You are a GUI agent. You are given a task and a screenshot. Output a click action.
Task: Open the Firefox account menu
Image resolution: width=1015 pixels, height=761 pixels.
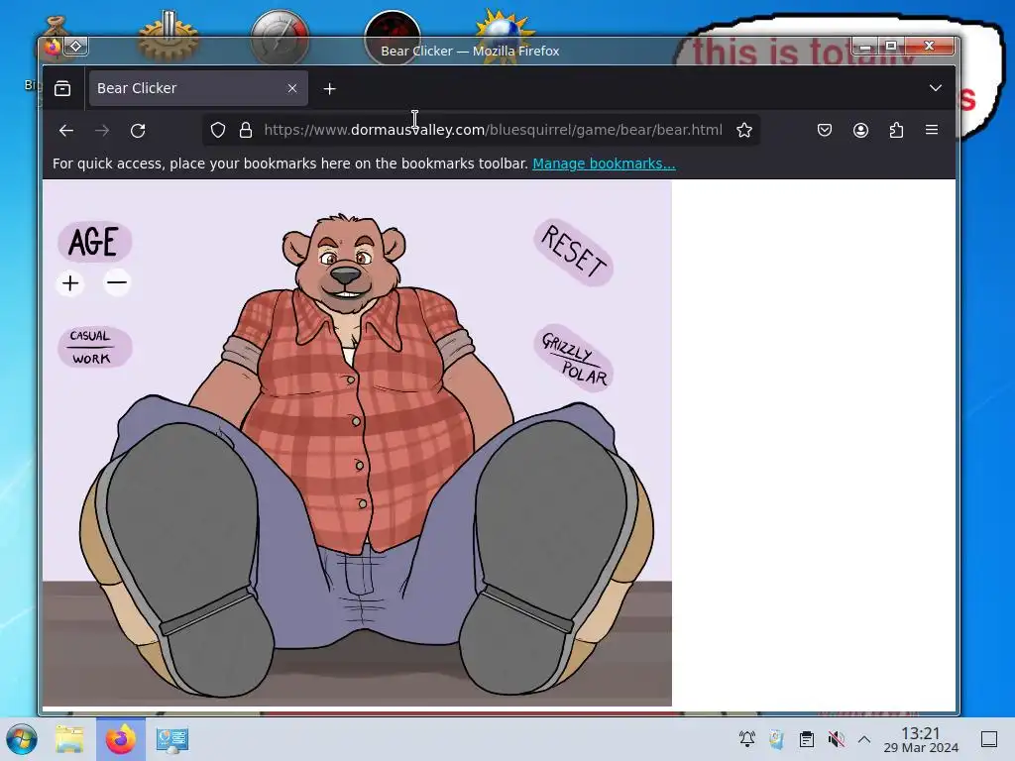(x=860, y=130)
